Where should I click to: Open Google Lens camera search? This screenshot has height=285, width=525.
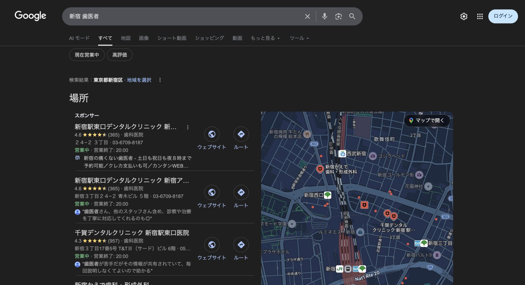pyautogui.click(x=339, y=16)
